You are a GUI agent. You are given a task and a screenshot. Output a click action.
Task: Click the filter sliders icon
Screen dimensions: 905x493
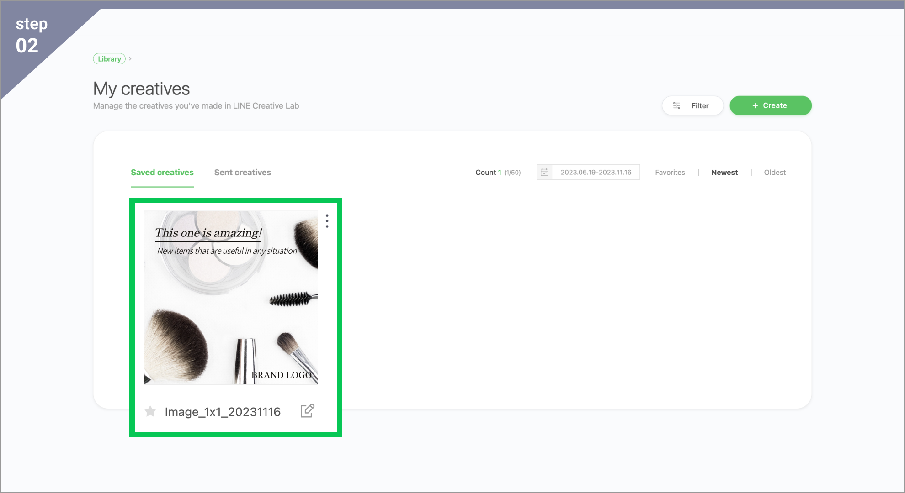click(676, 105)
